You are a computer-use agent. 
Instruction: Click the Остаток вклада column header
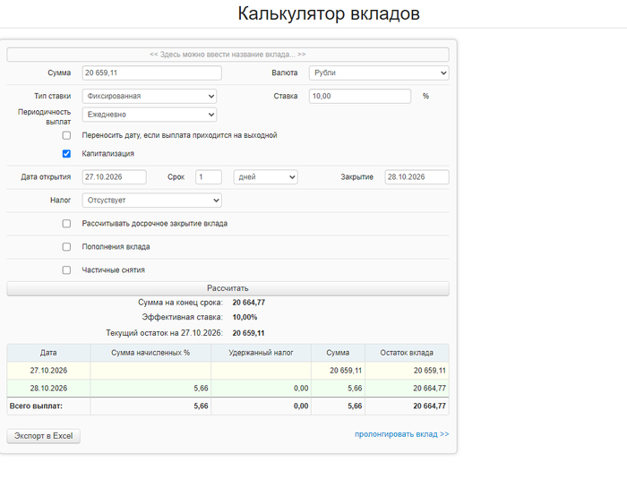407,353
